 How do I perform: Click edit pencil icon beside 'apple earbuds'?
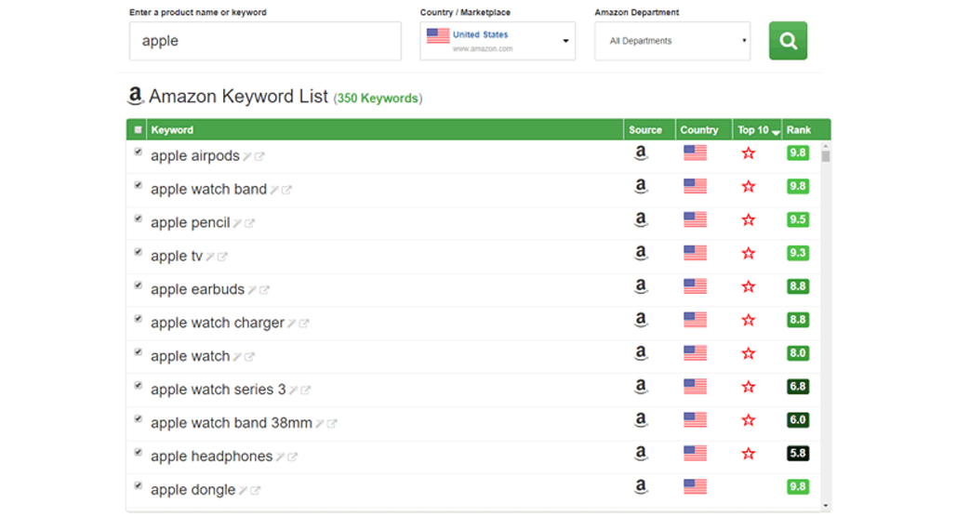[252, 290]
